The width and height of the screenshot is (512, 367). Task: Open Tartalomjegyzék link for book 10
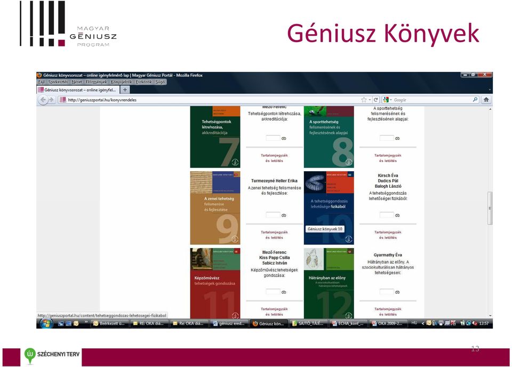click(x=388, y=235)
